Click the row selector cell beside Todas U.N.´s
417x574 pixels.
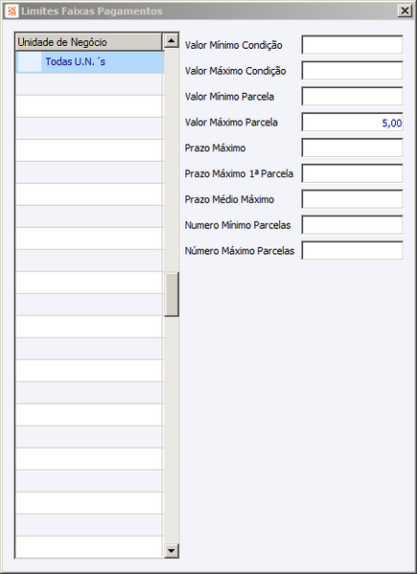click(29, 62)
